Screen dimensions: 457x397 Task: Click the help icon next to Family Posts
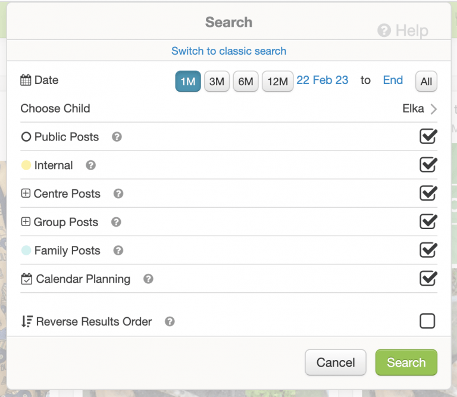[118, 251]
